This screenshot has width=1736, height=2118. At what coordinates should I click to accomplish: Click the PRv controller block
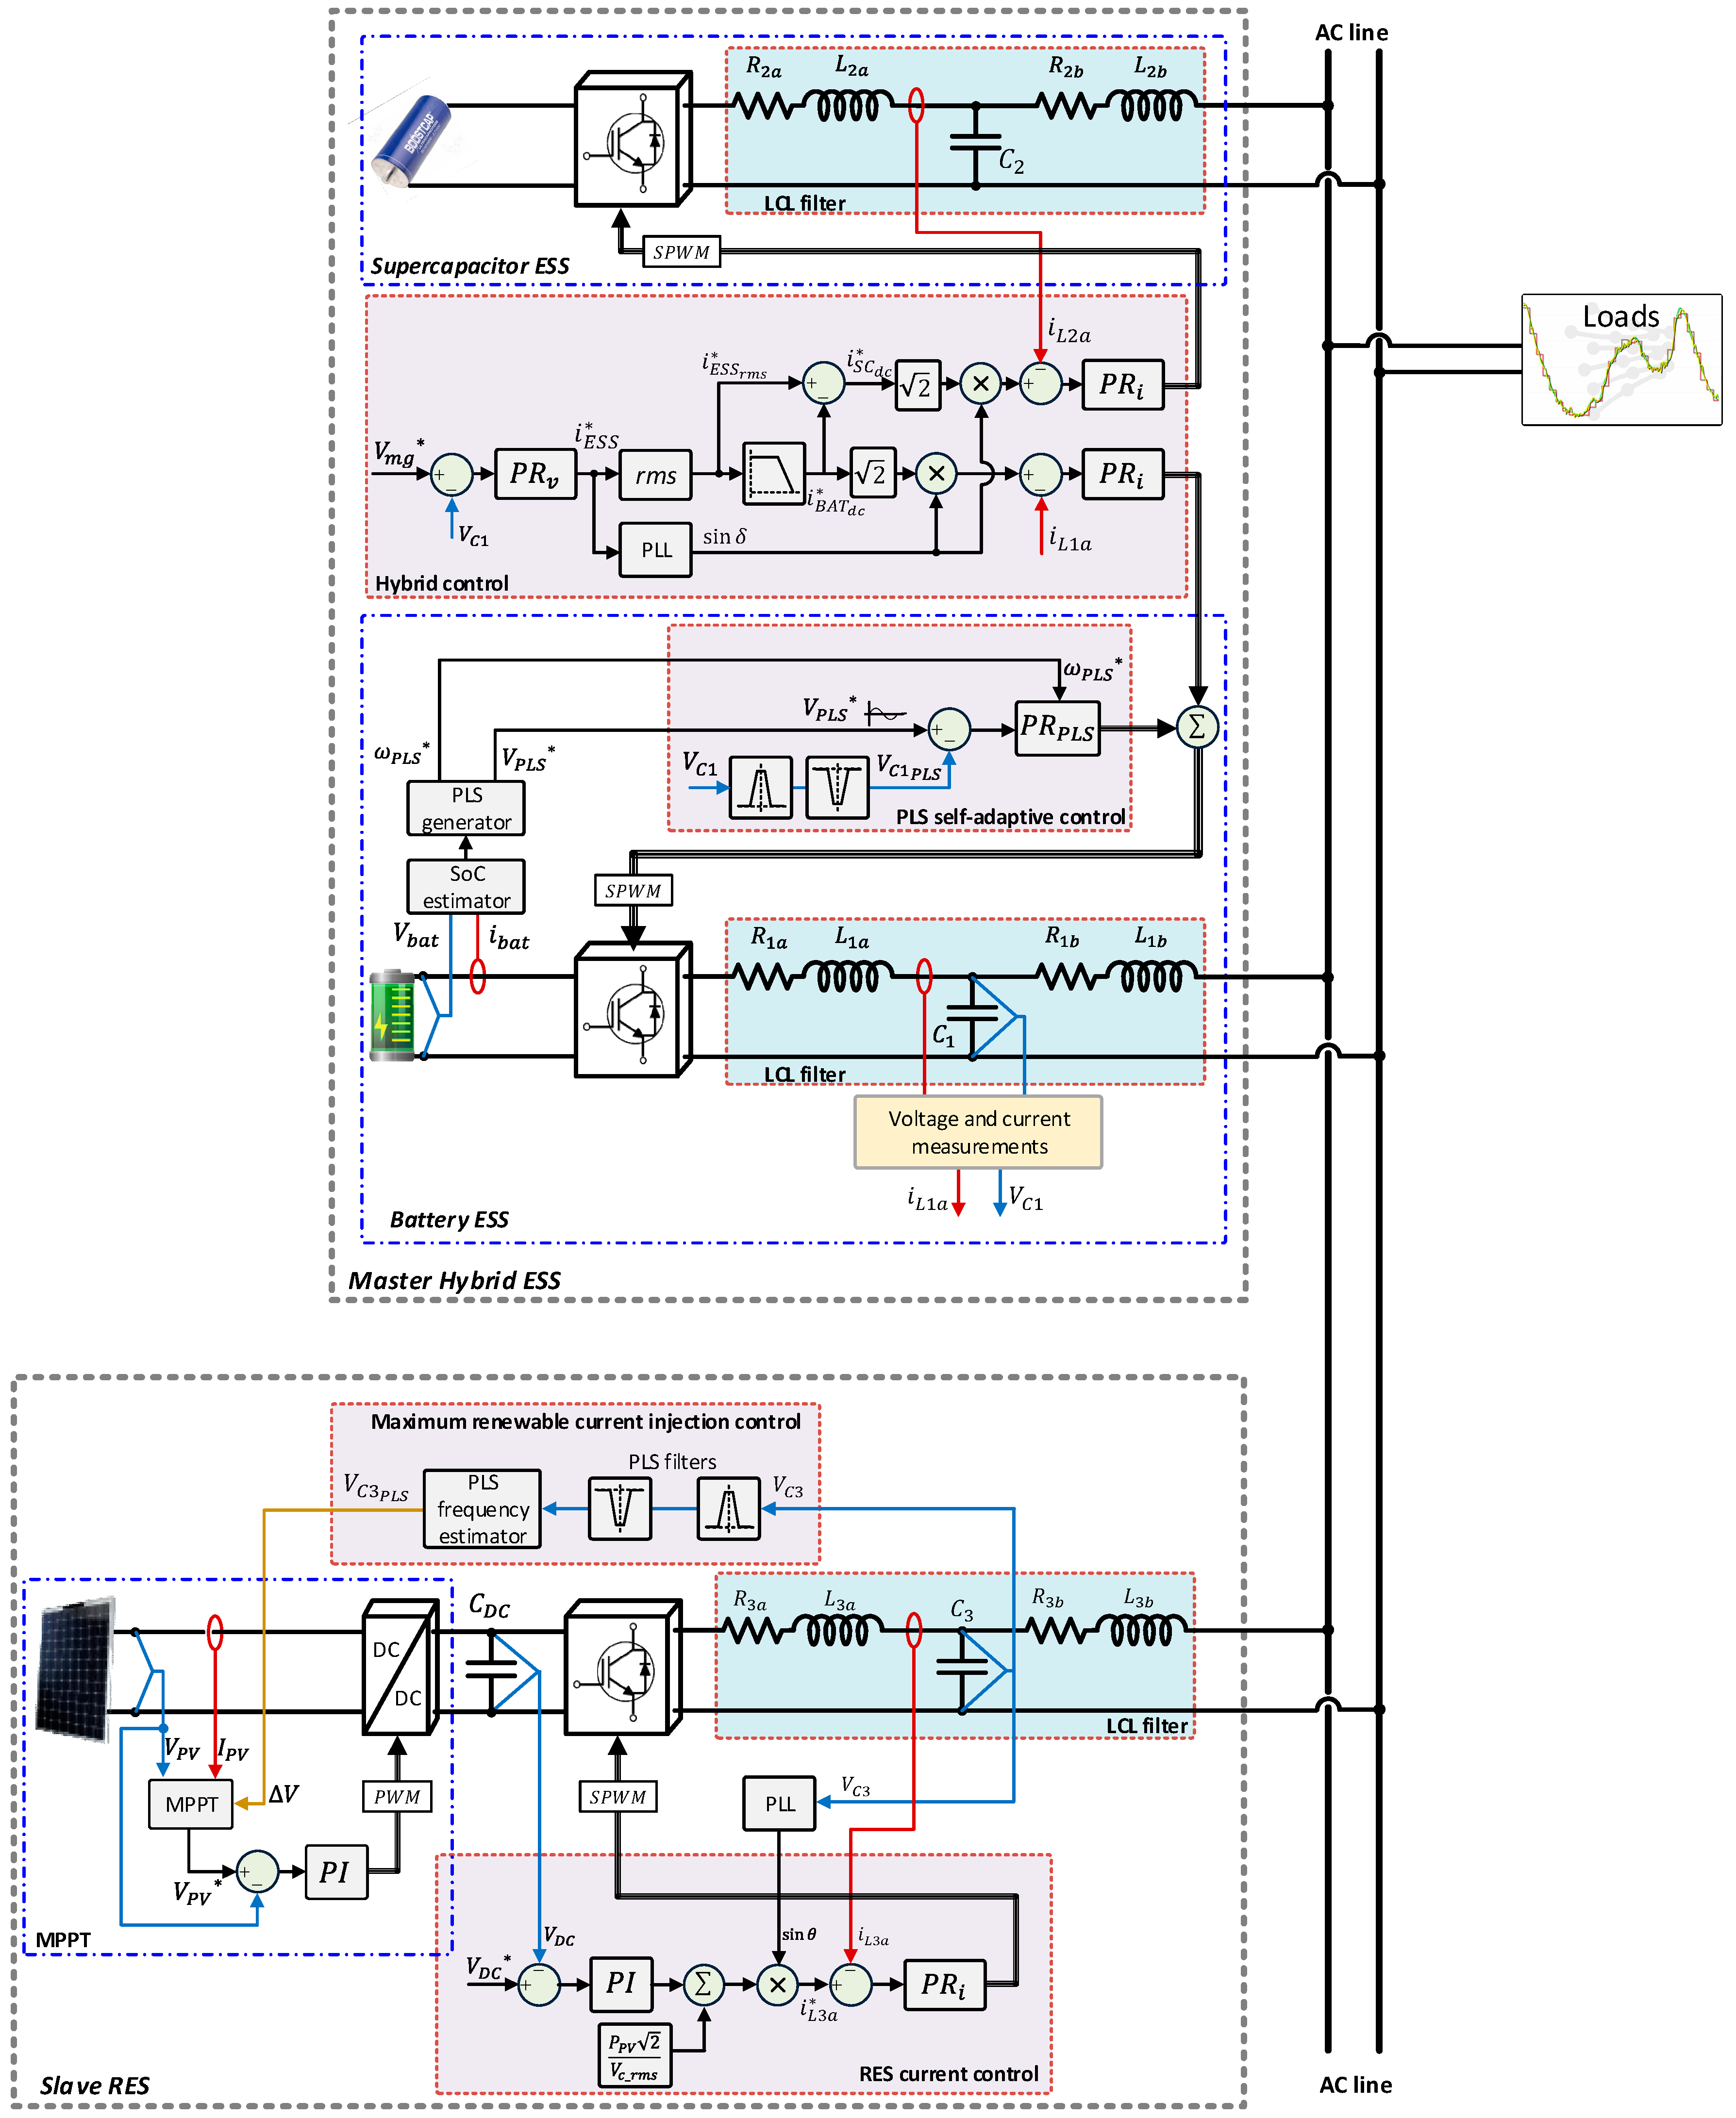pos(535,474)
